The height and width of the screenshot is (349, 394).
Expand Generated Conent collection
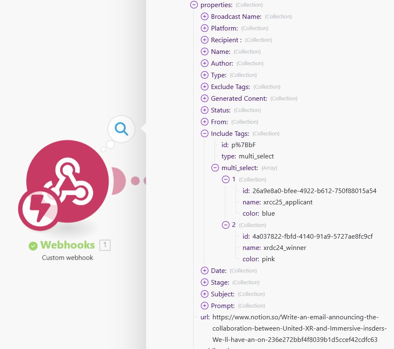click(205, 98)
